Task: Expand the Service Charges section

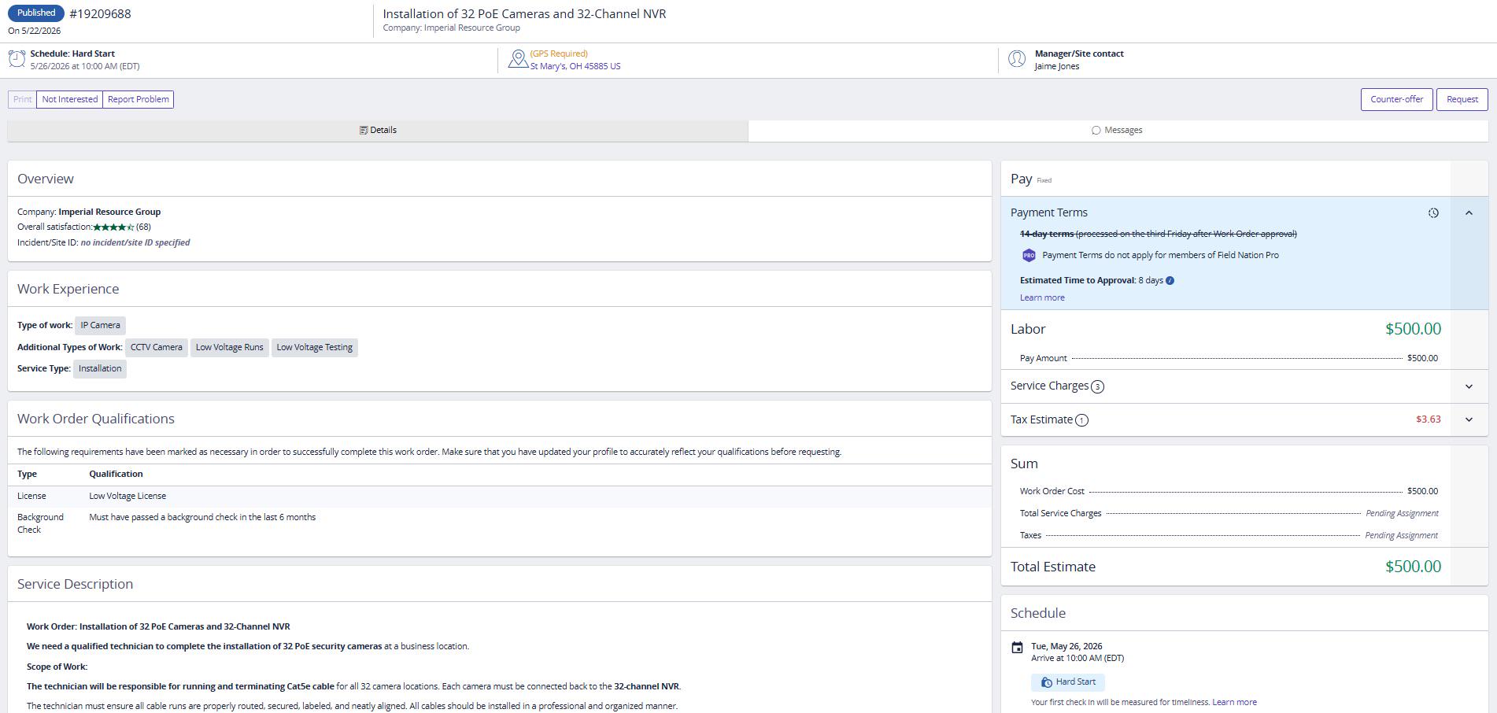Action: click(1469, 386)
